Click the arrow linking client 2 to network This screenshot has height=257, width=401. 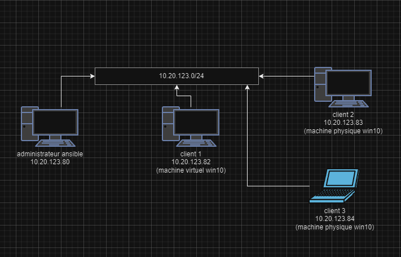tap(288, 75)
